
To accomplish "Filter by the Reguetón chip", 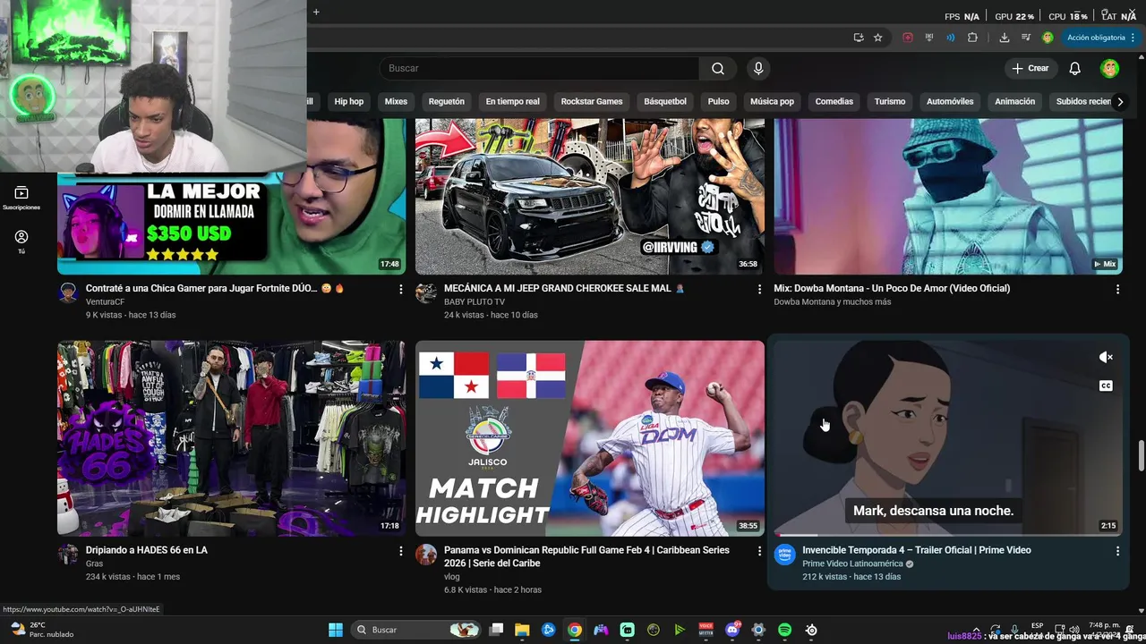I will (447, 102).
